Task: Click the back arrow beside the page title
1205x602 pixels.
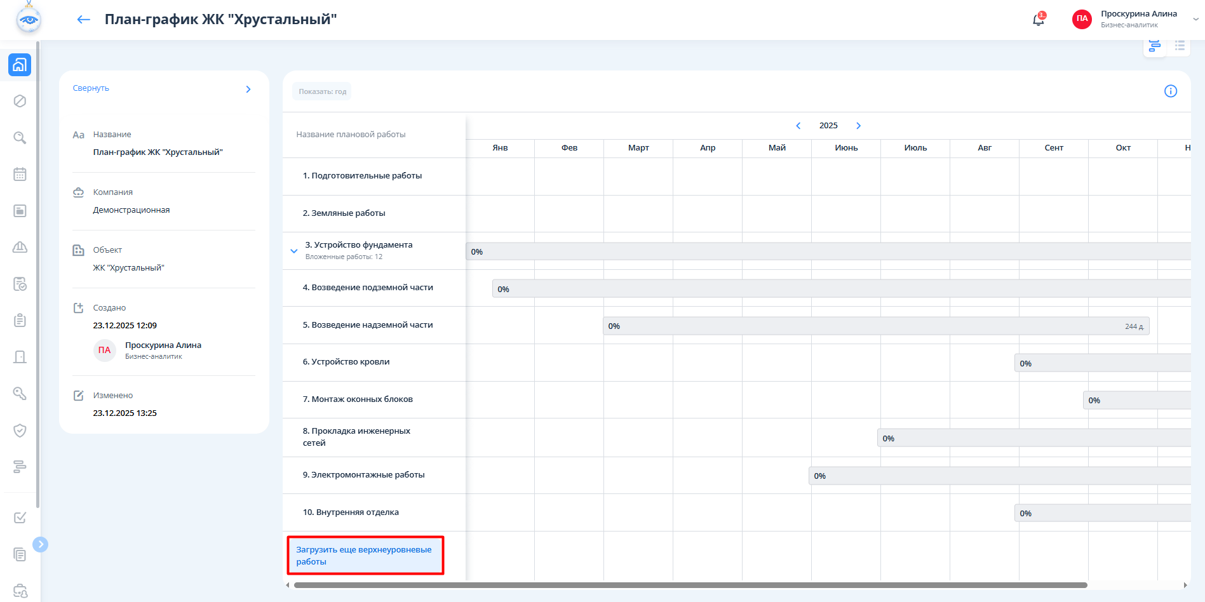Action: pyautogui.click(x=83, y=20)
